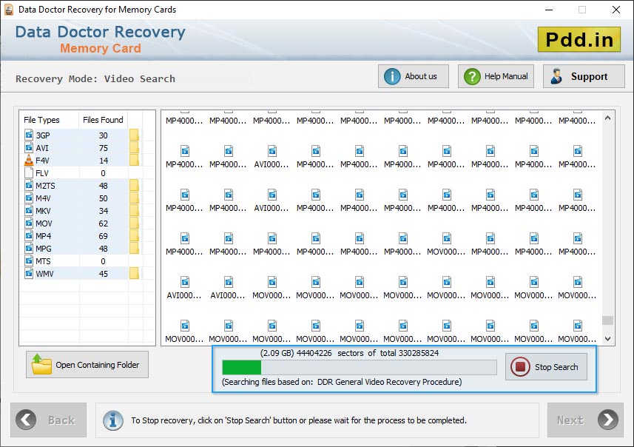Select the 3GP file type icon
Screen dimensions: 634x447
[29, 135]
